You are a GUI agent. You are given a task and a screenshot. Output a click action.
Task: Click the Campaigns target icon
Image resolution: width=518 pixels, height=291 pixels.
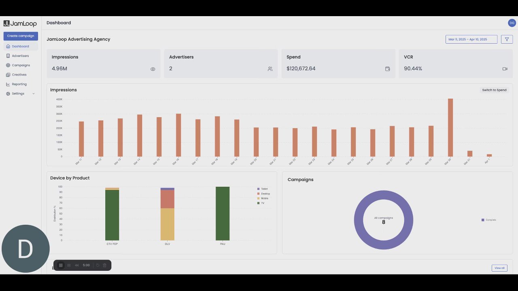pos(8,65)
